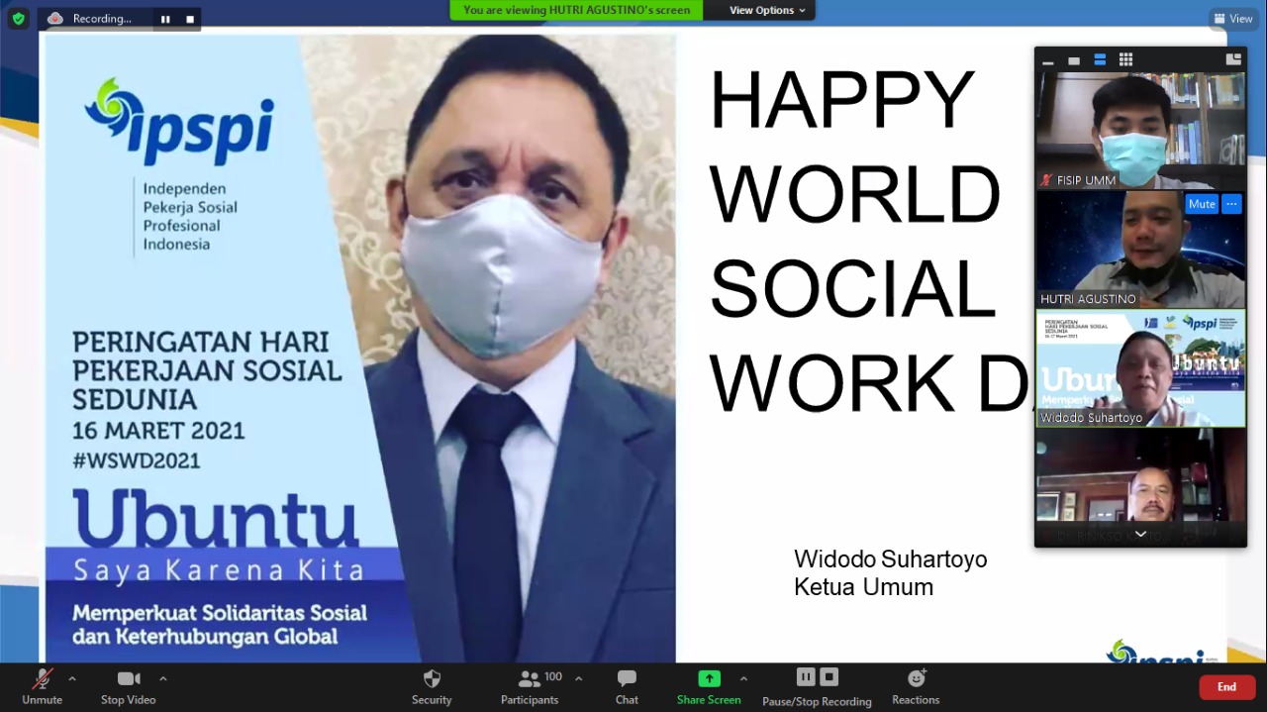The height and width of the screenshot is (712, 1267).
Task: Open the Participants panel
Action: [530, 685]
